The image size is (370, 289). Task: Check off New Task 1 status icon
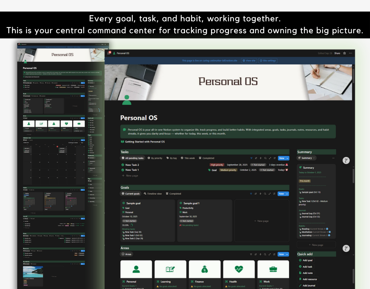123,170
